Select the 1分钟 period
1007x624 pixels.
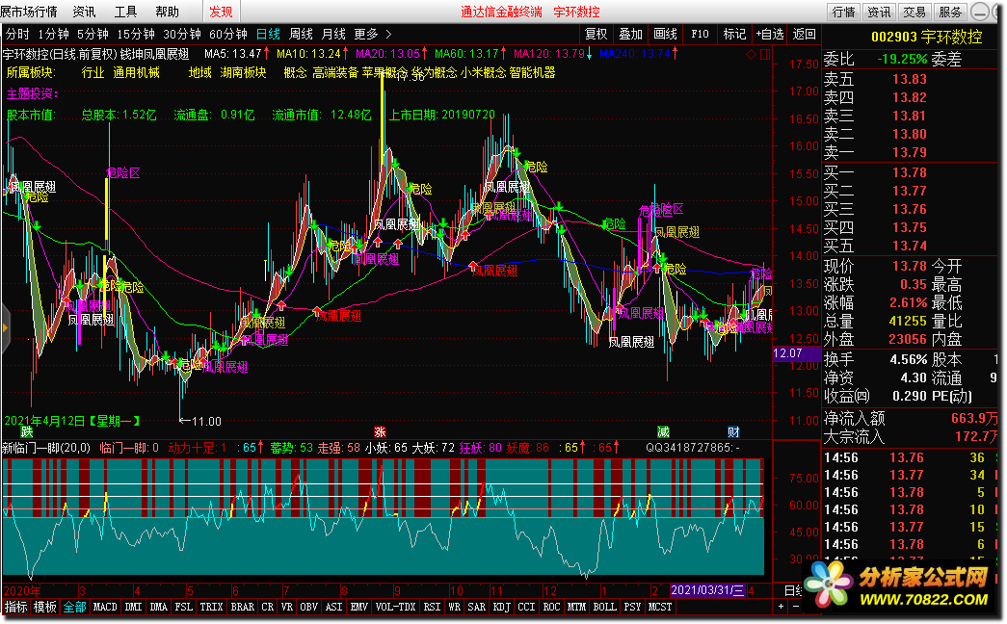[53, 34]
